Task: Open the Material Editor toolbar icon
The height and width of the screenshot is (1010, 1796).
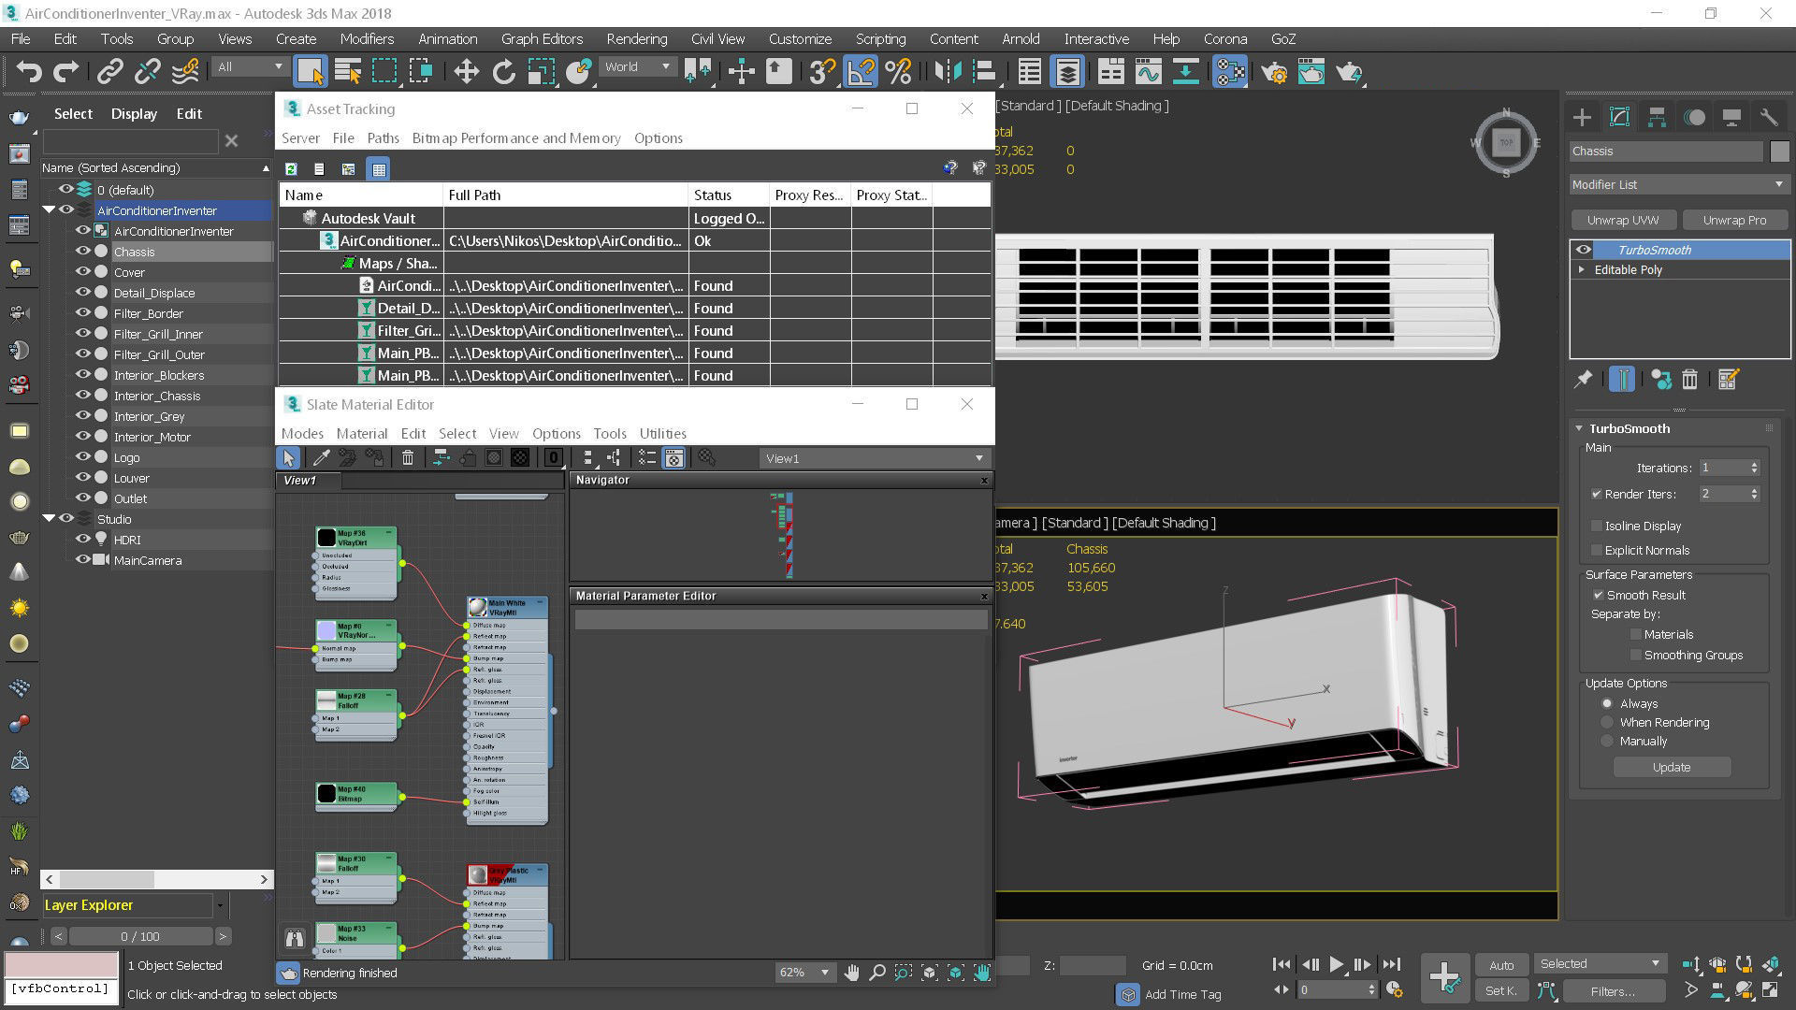Action: (1229, 72)
